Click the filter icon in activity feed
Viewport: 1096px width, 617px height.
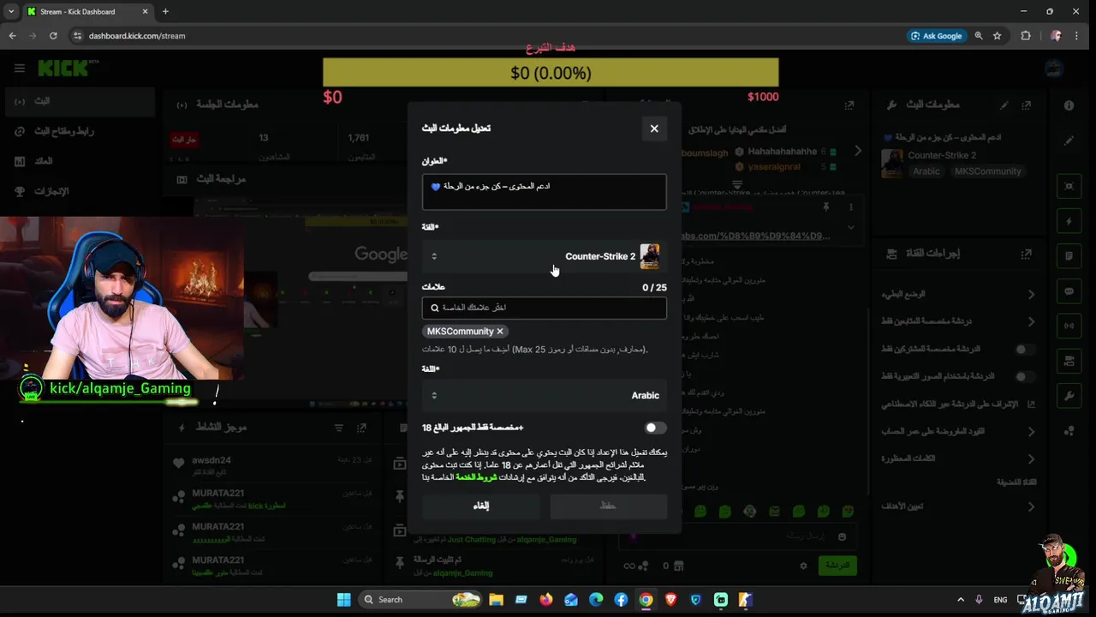click(339, 428)
